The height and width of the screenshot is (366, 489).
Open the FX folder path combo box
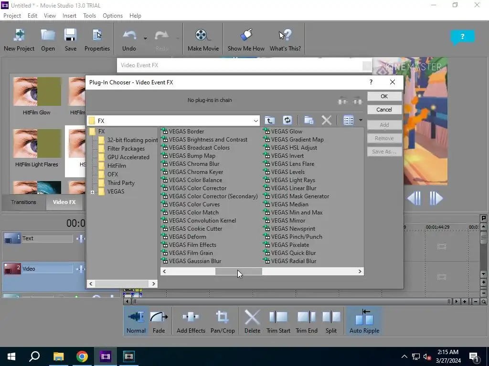click(x=173, y=121)
